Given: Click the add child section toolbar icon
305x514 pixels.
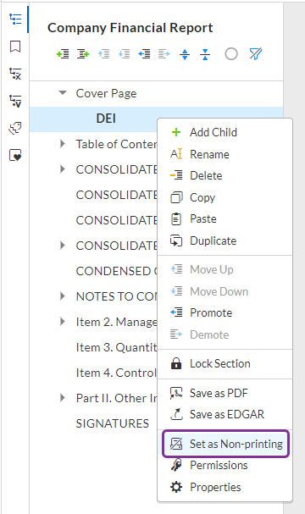Looking at the screenshot, I should [x=83, y=53].
